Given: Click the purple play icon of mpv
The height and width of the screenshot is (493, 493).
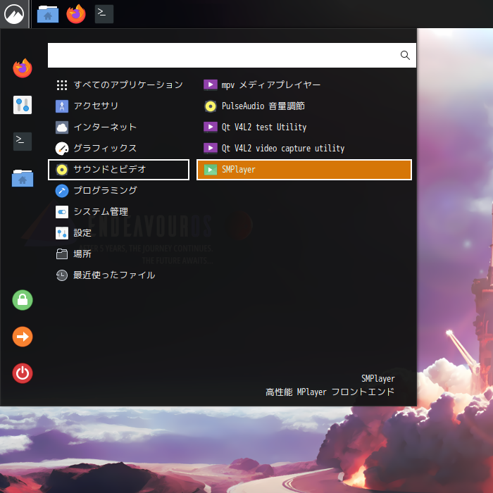Looking at the screenshot, I should pos(211,85).
